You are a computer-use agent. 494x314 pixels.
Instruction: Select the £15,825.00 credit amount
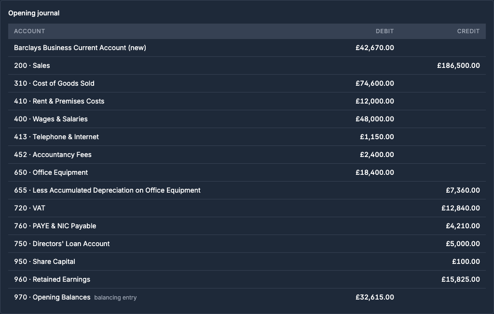click(461, 279)
